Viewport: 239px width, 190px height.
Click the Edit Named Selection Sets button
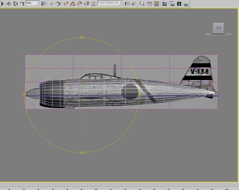pos(94,4)
